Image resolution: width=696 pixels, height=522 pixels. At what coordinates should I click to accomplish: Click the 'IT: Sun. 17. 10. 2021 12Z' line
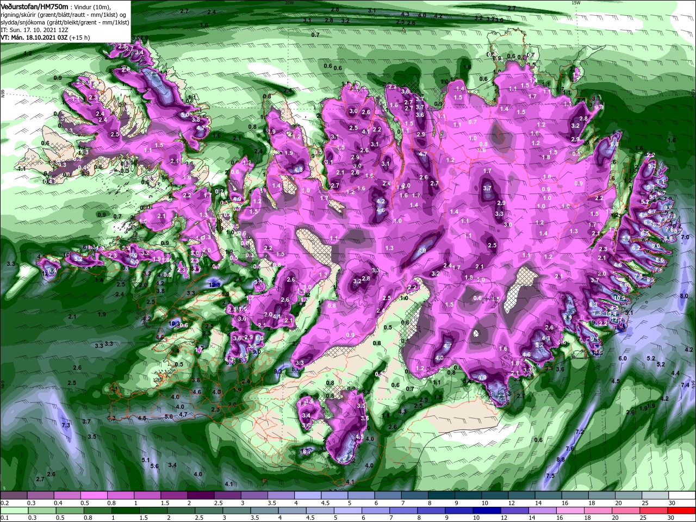pyautogui.click(x=34, y=30)
